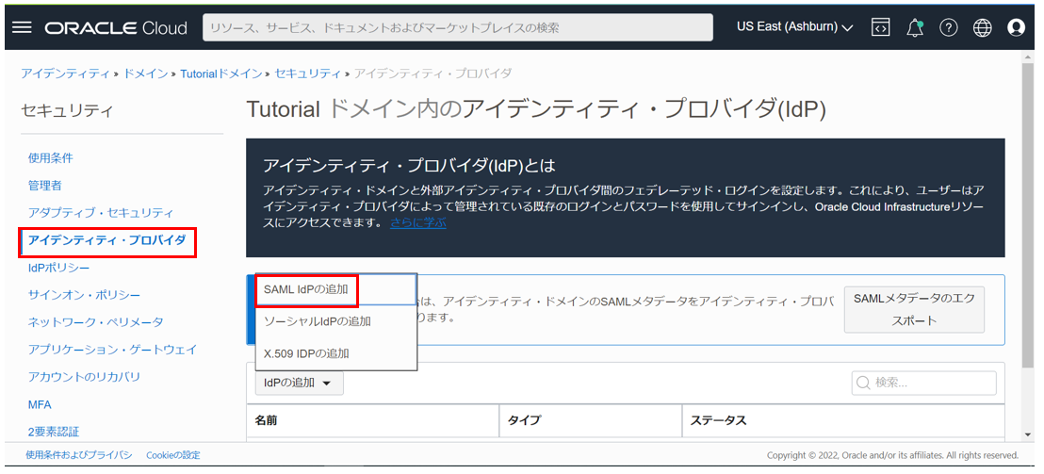
Task: Click the top resource search field
Action: (457, 27)
